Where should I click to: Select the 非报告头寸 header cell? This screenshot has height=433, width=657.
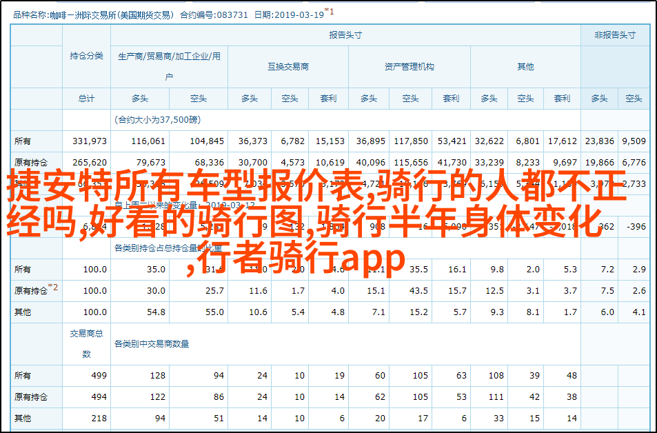point(614,35)
